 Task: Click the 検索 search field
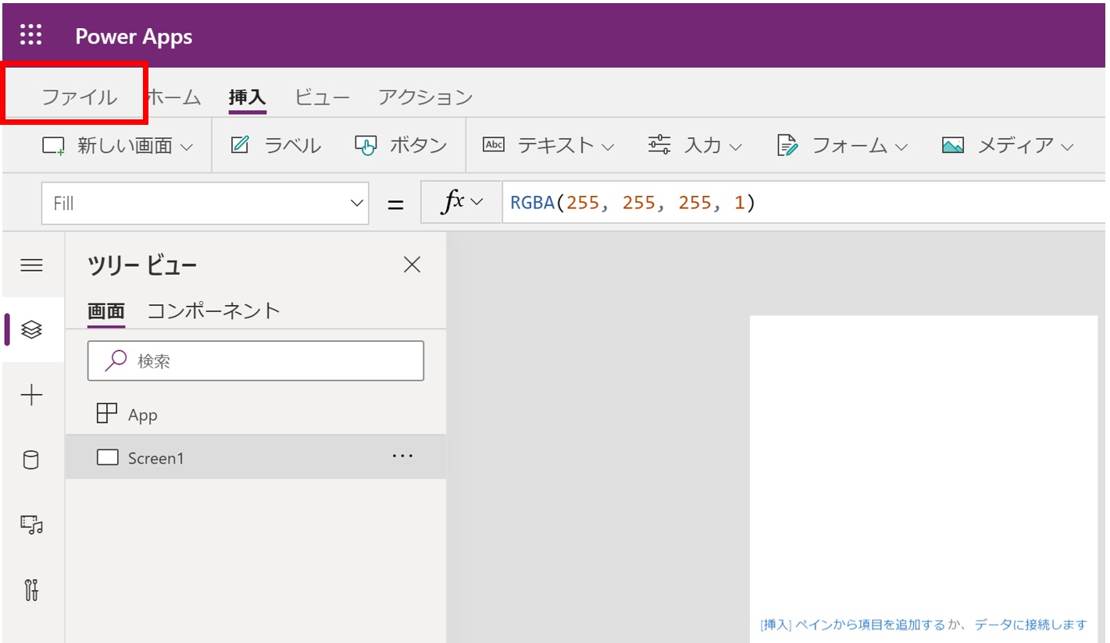(x=266, y=361)
